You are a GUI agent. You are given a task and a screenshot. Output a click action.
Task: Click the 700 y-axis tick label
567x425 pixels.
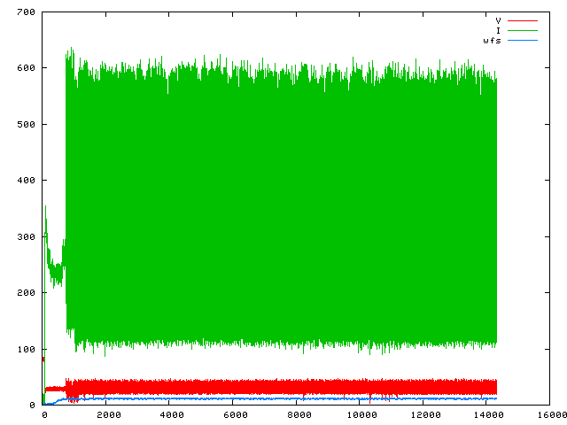click(25, 12)
